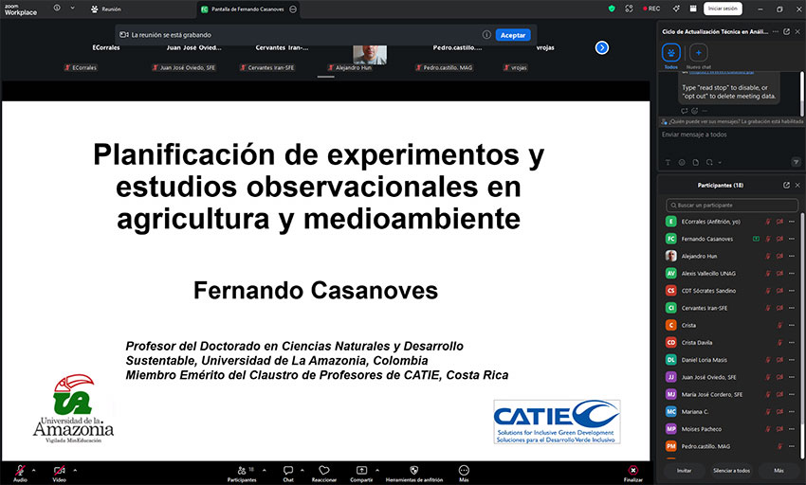Click Aceptar on the recording notice
This screenshot has height=485, width=806.
(513, 35)
